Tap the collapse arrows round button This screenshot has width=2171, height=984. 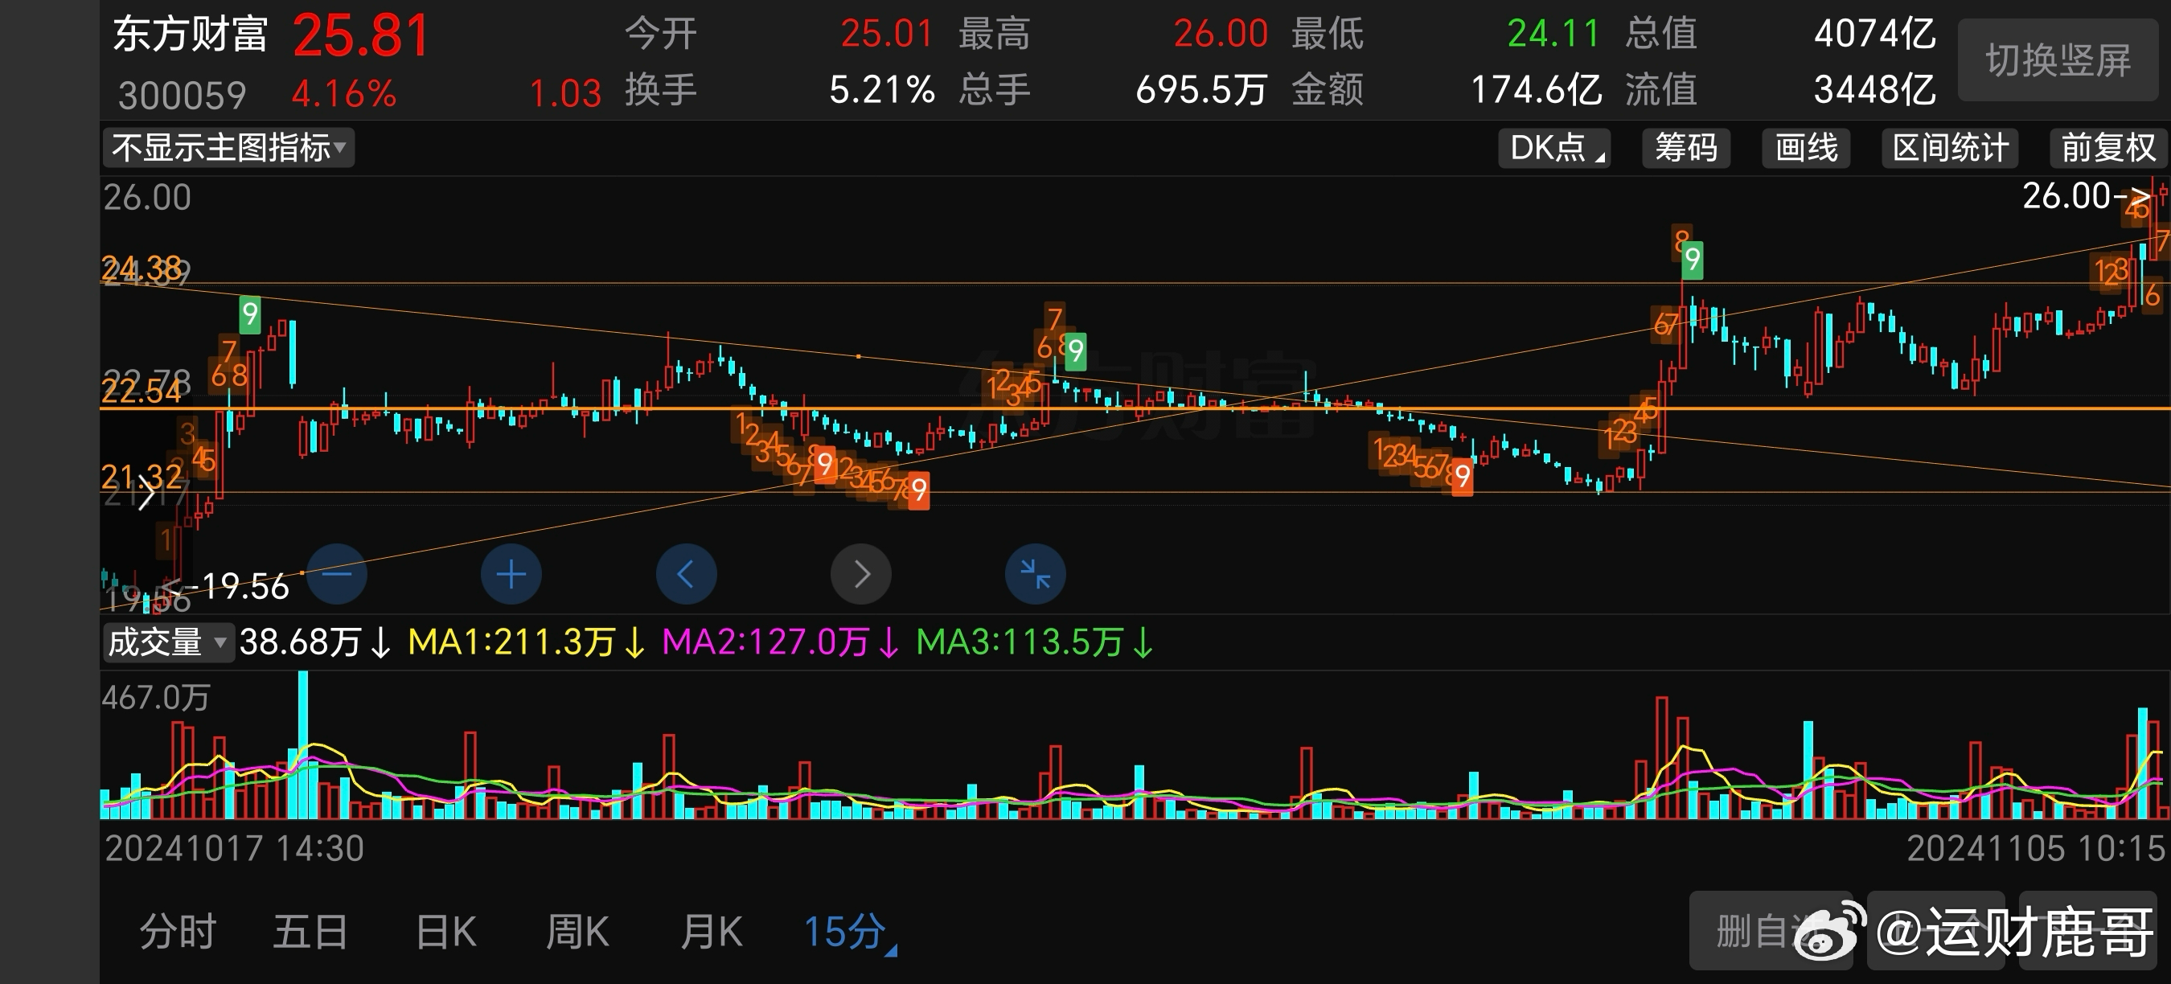coord(1035,575)
